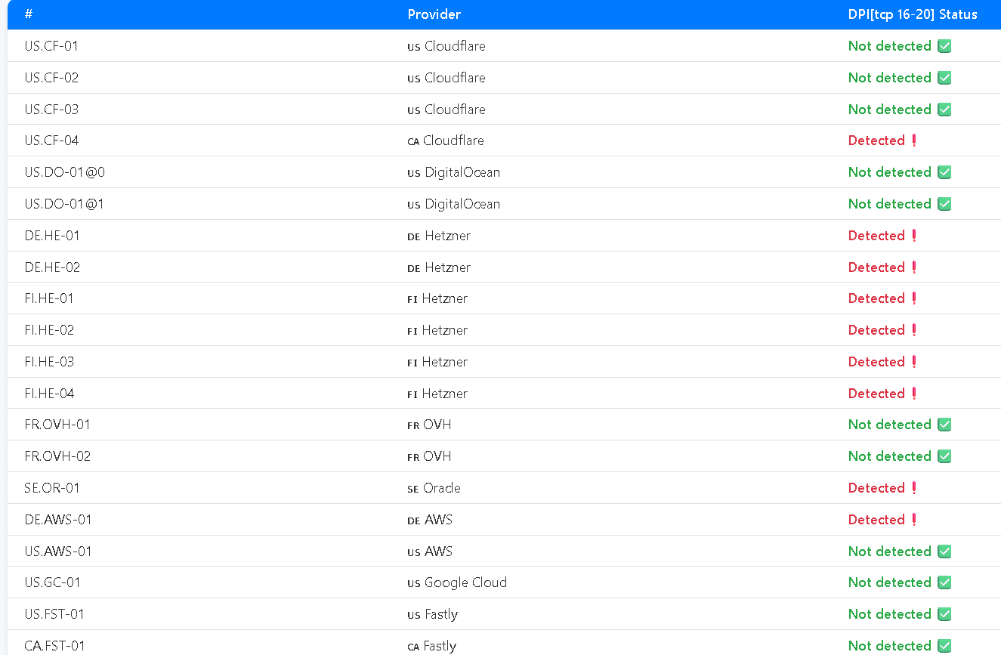The width and height of the screenshot is (1001, 655).
Task: Click the checkmark icon in the US.DO-01@0 row
Action: point(944,172)
